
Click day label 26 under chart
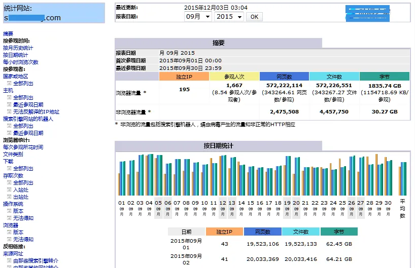[x=352, y=203]
